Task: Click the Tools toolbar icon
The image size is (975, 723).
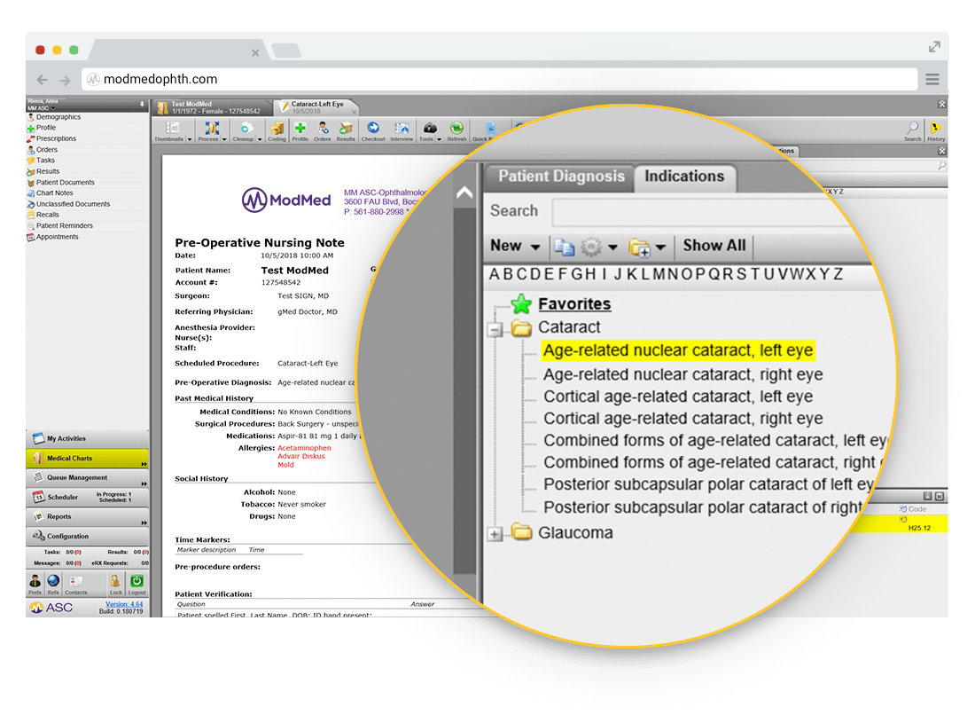Action: (429, 128)
